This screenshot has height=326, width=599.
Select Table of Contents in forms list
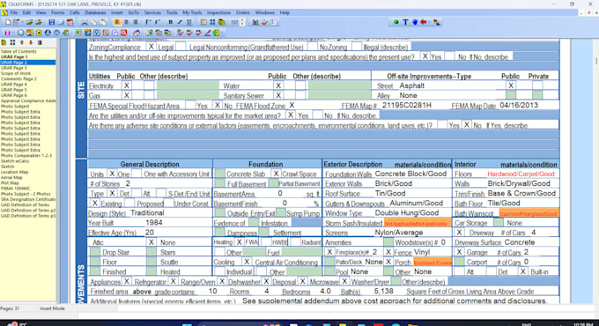(x=18, y=52)
